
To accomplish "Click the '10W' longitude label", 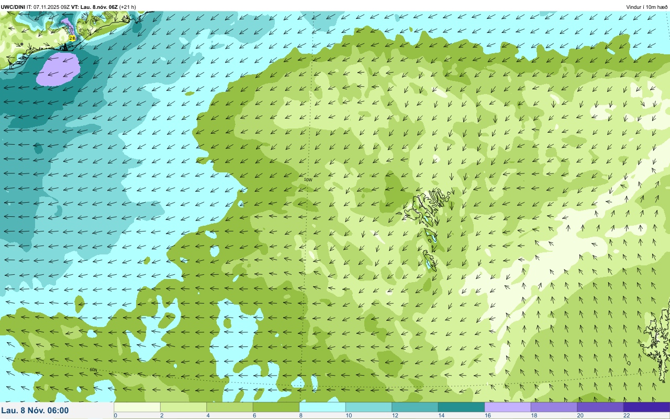I will (x=308, y=180).
